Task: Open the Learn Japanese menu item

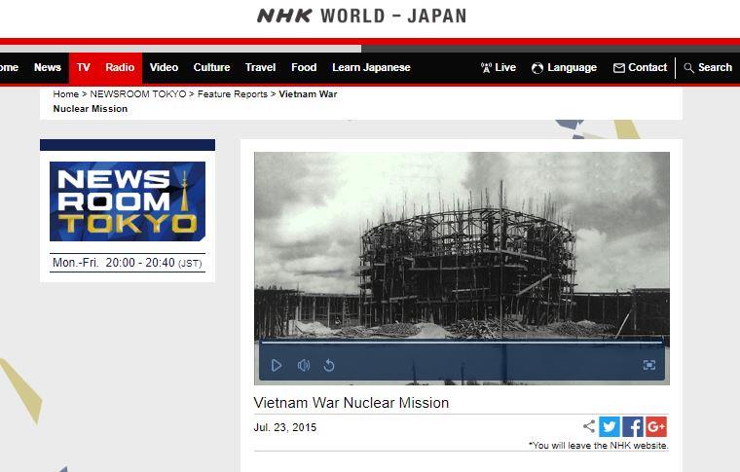Action: (x=371, y=67)
